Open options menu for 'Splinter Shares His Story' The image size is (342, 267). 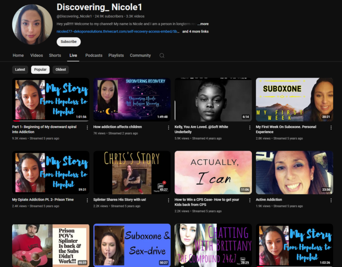click(168, 200)
